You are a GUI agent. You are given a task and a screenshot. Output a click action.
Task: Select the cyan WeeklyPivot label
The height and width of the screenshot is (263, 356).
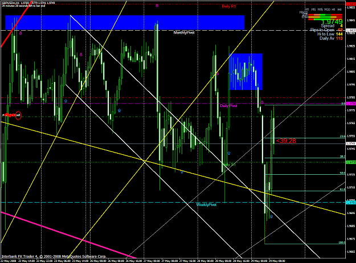206,205
